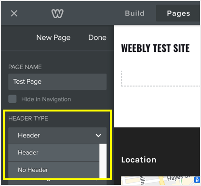
Task: Click the PAGE NAME label
Action: click(25, 67)
